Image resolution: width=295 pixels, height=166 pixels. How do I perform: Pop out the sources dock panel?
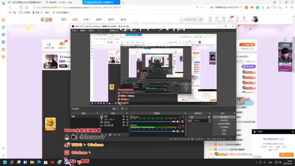pos(126,113)
